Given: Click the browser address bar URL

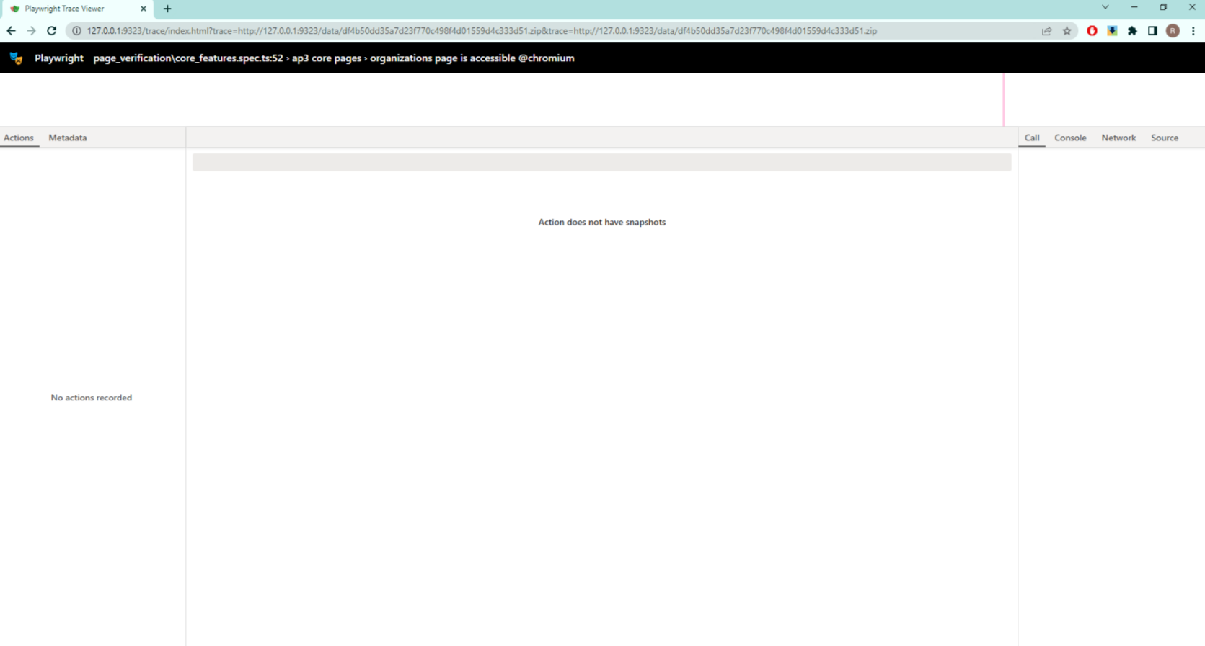Looking at the screenshot, I should tap(482, 31).
